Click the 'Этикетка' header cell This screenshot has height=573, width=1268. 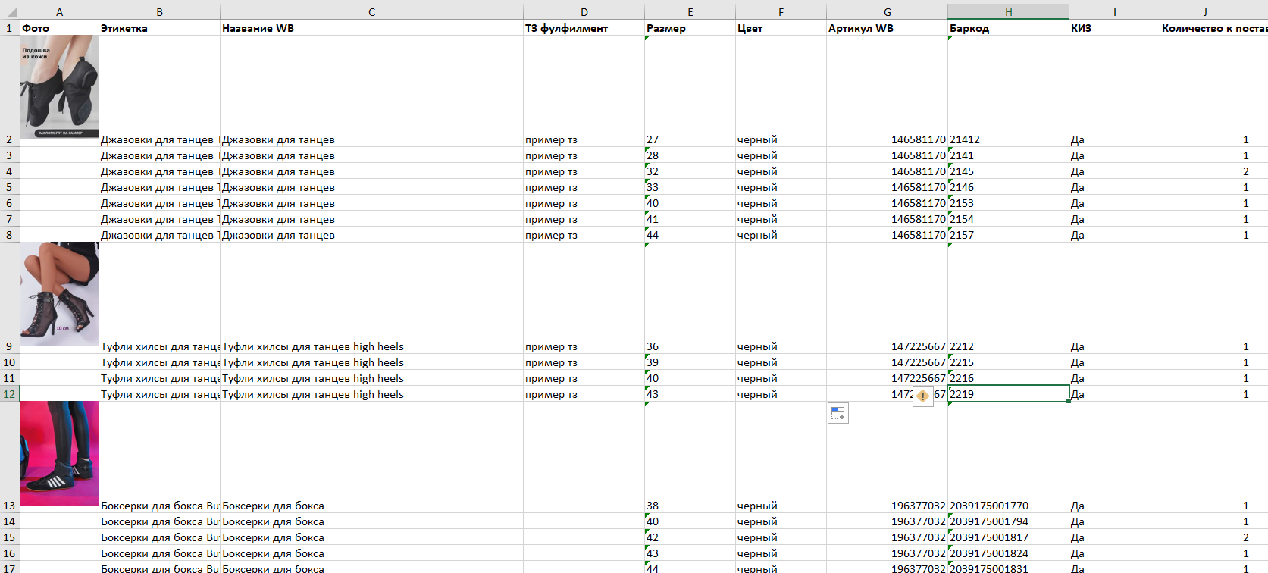click(159, 28)
